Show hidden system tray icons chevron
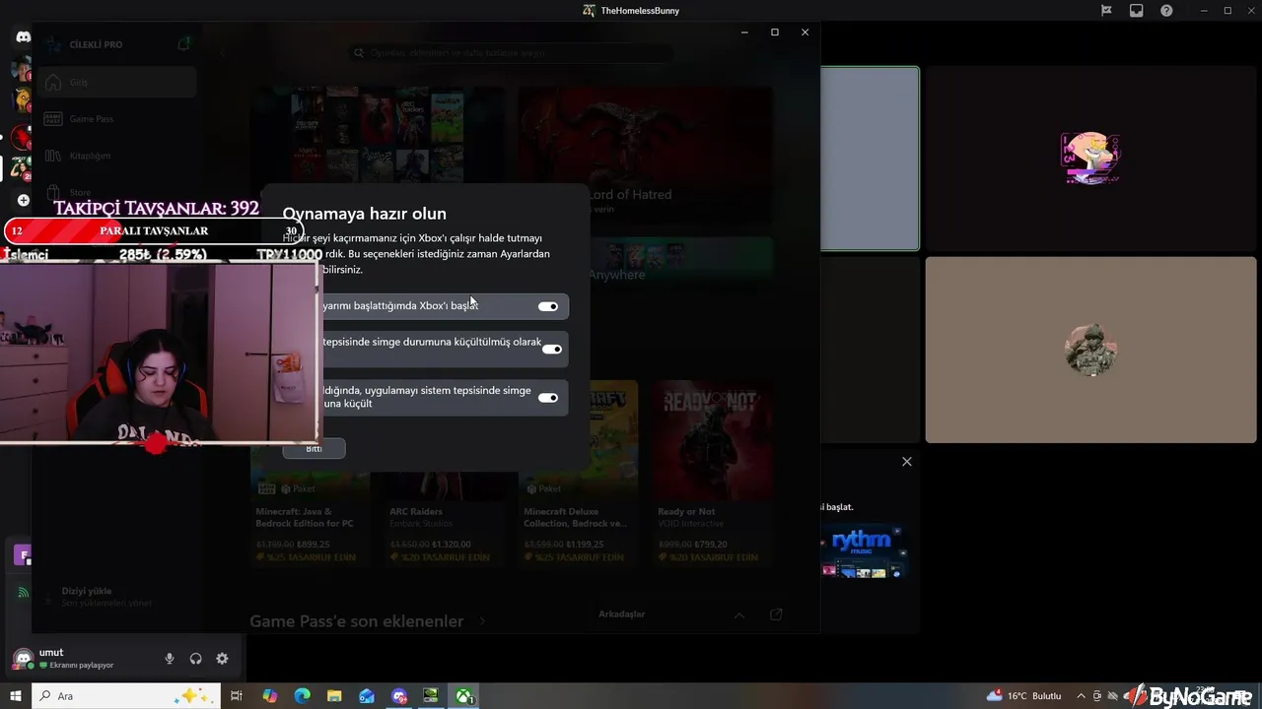 click(x=1081, y=696)
